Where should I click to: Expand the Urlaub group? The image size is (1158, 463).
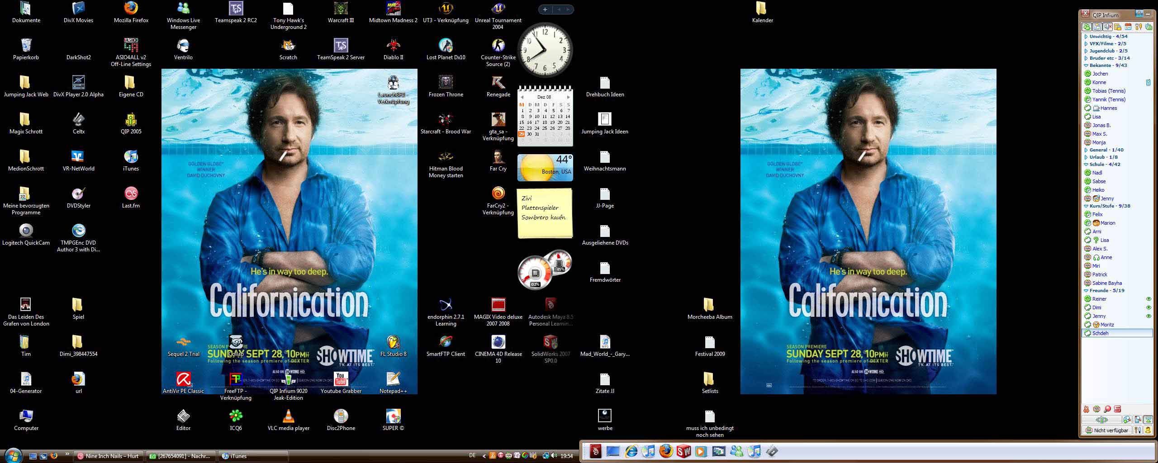(1086, 157)
